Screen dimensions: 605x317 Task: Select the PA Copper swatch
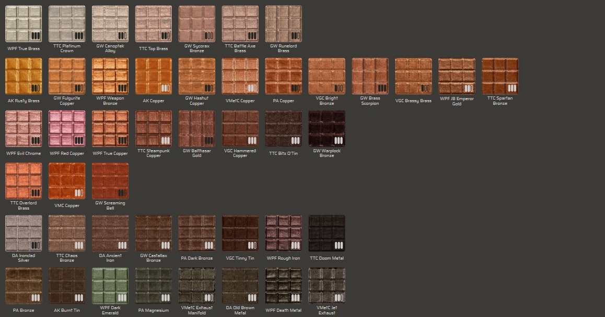tap(283, 76)
